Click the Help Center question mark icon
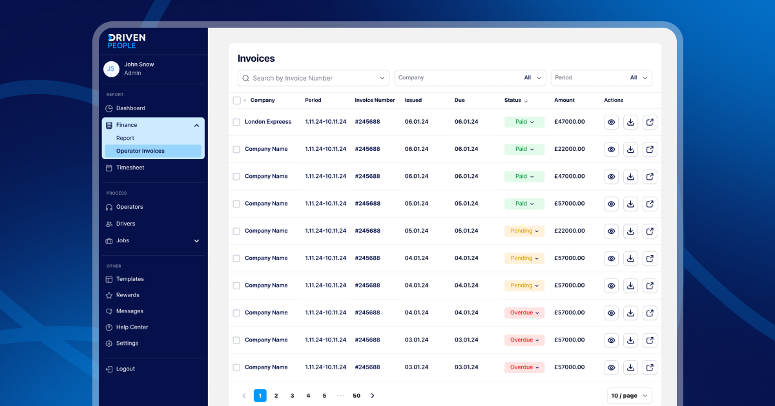Screen dimensions: 775x406 pyautogui.click(x=109, y=327)
